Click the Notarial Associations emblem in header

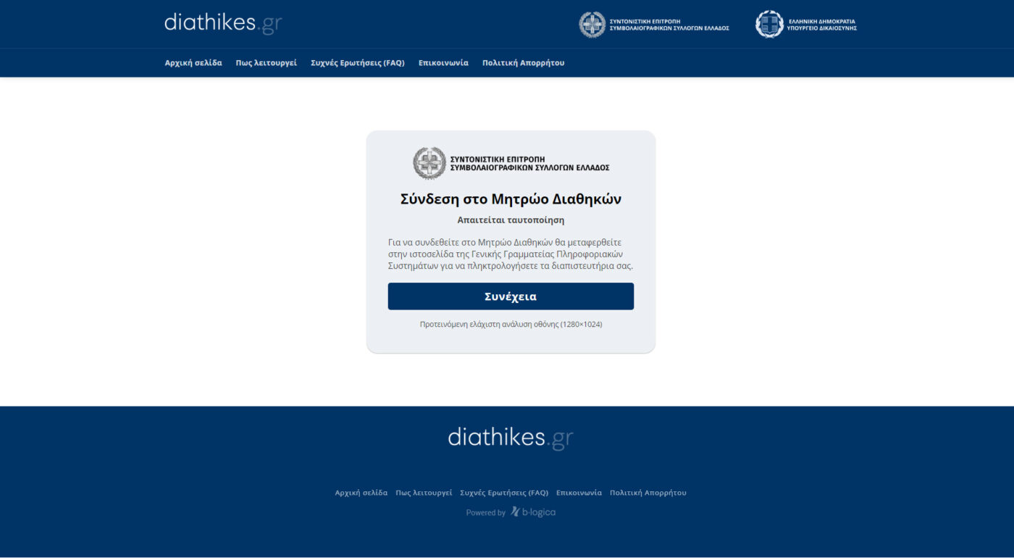click(x=592, y=25)
